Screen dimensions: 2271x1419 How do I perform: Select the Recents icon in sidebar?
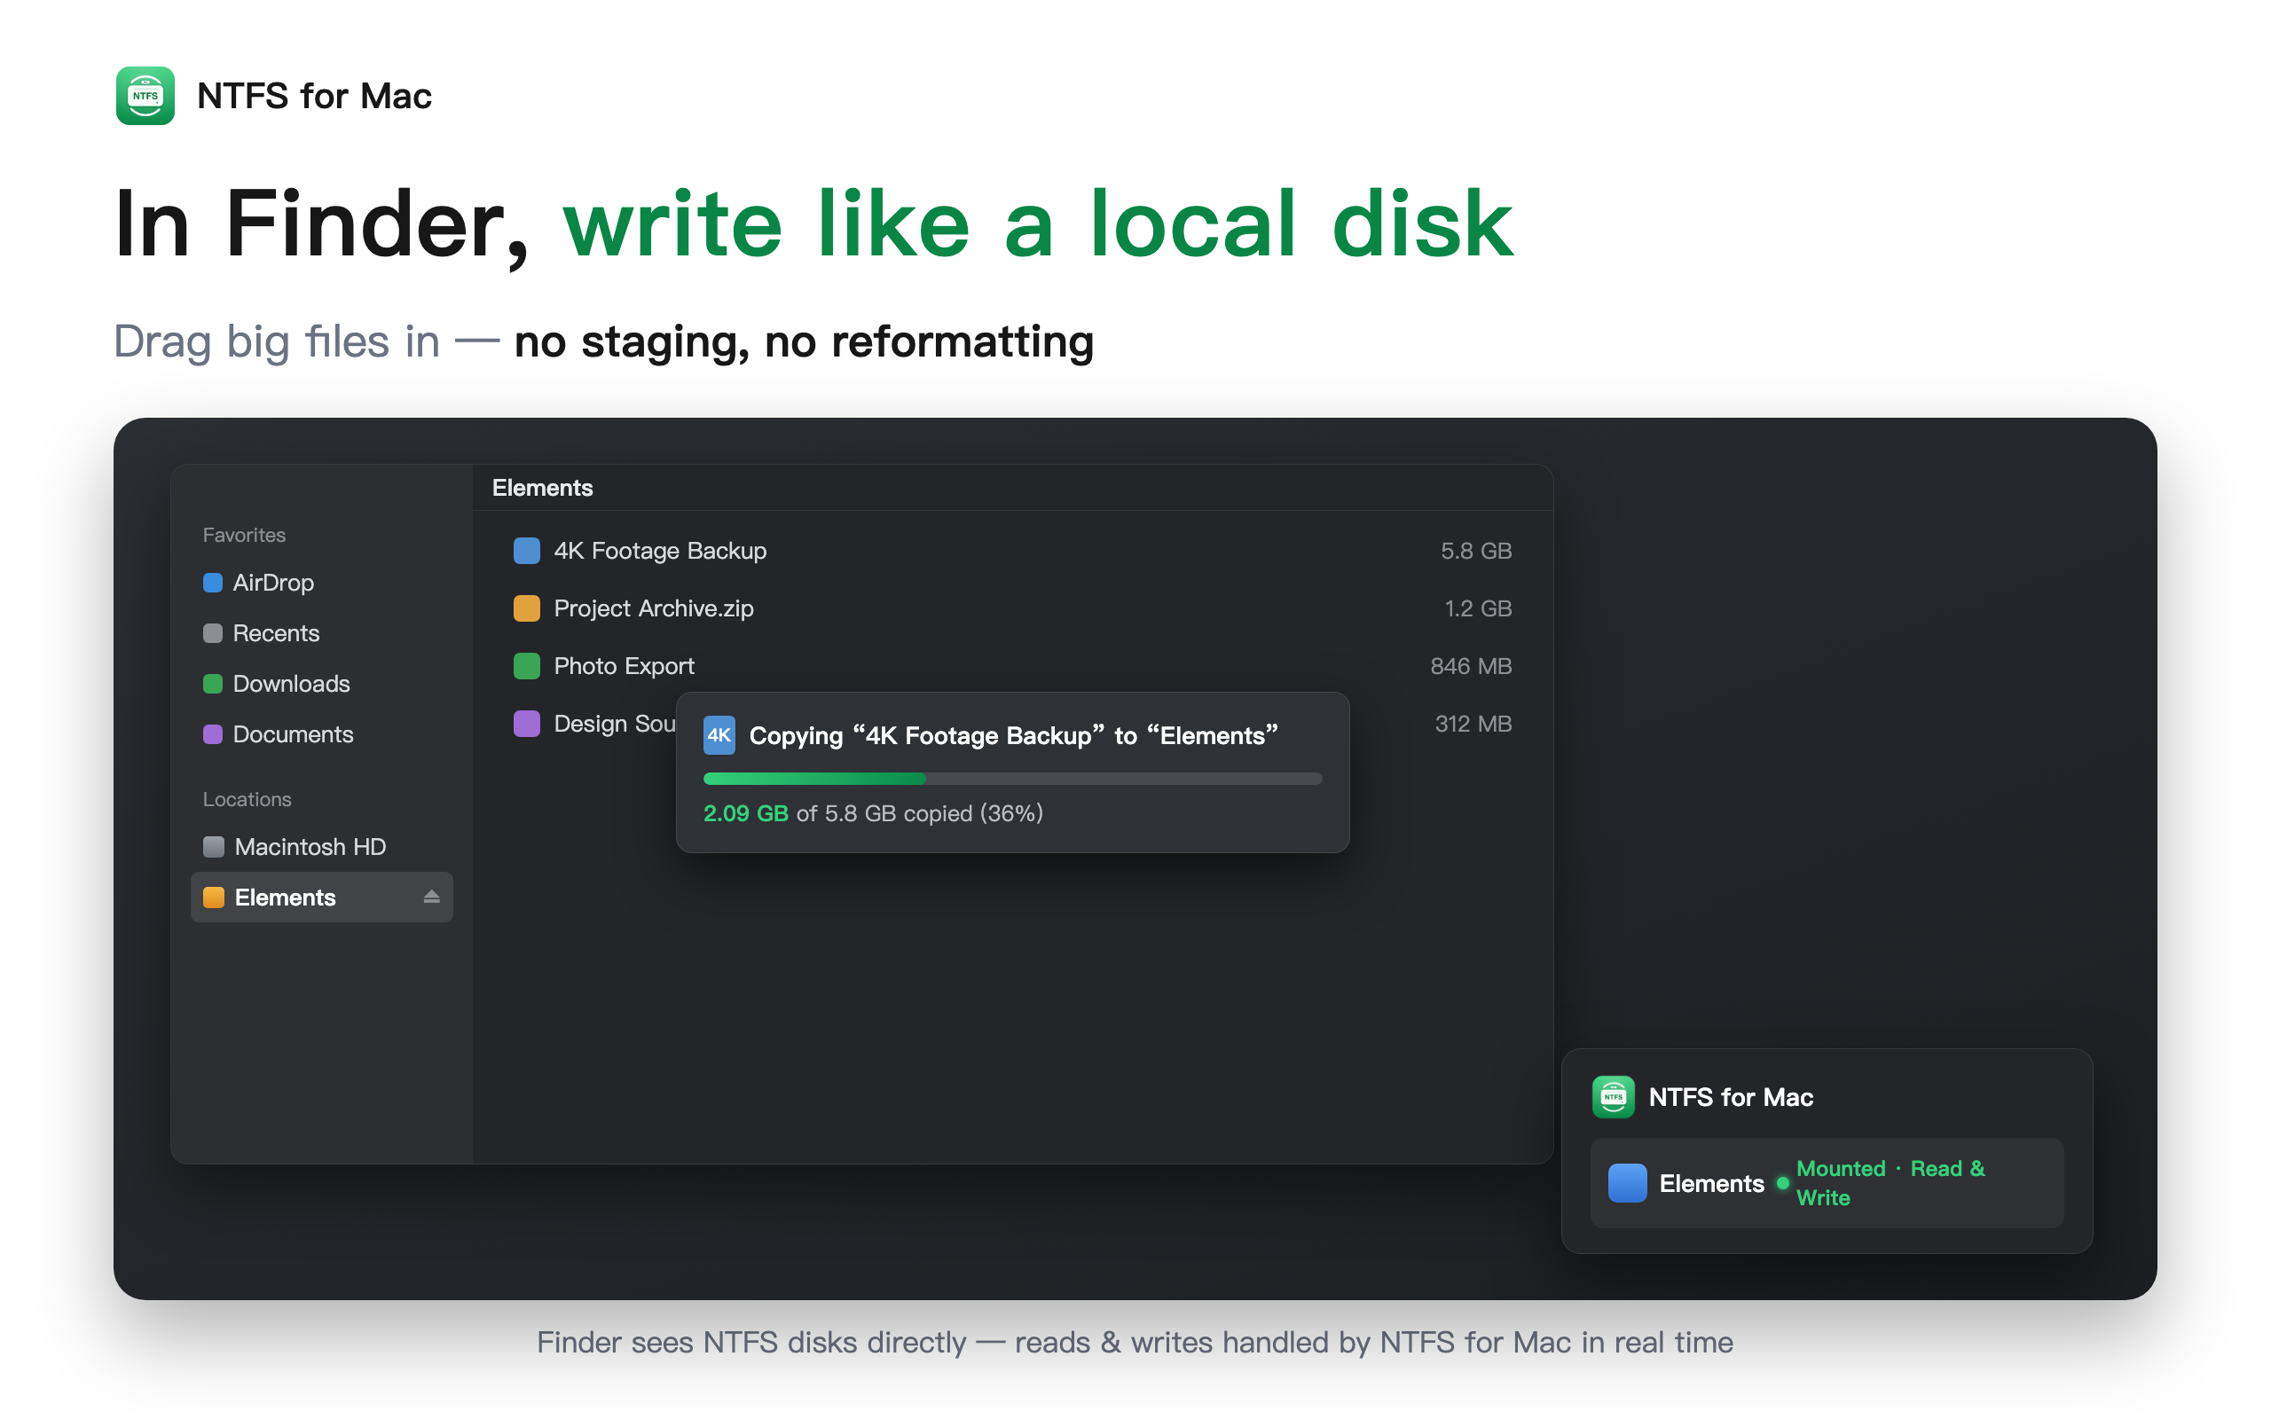tap(213, 633)
